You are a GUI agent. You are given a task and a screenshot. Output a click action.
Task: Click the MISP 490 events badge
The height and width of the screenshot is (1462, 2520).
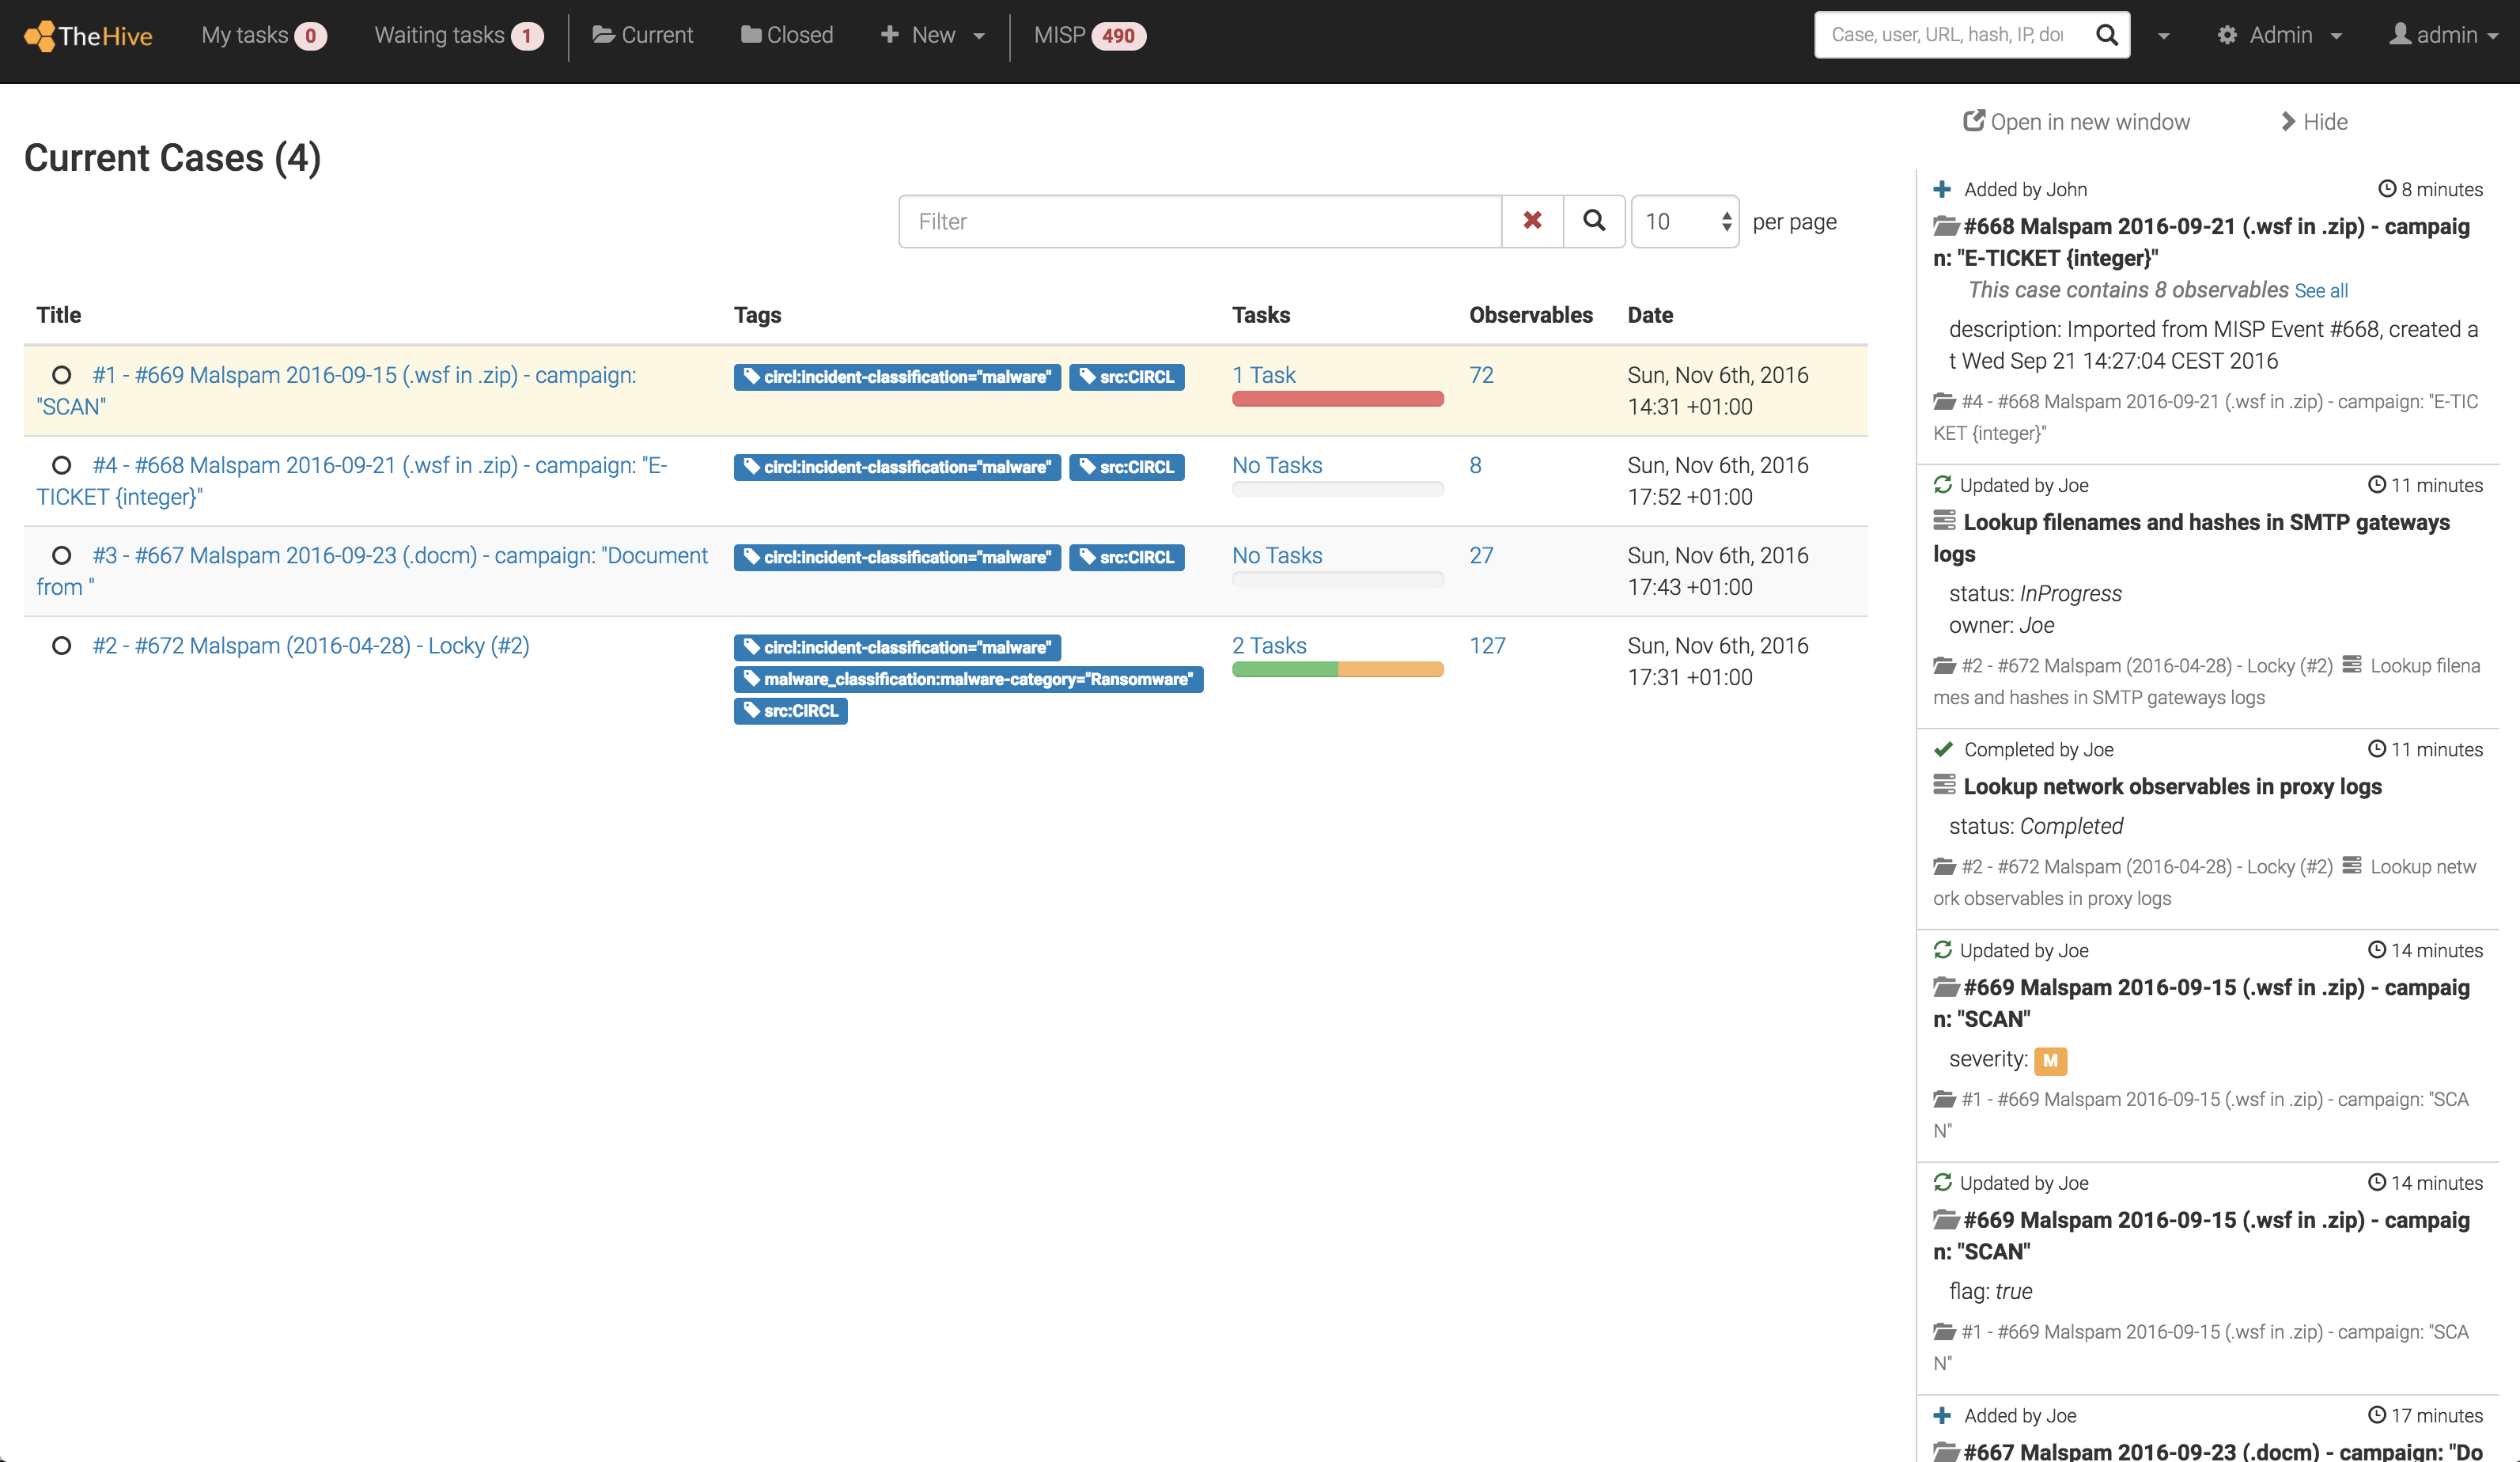(1117, 36)
